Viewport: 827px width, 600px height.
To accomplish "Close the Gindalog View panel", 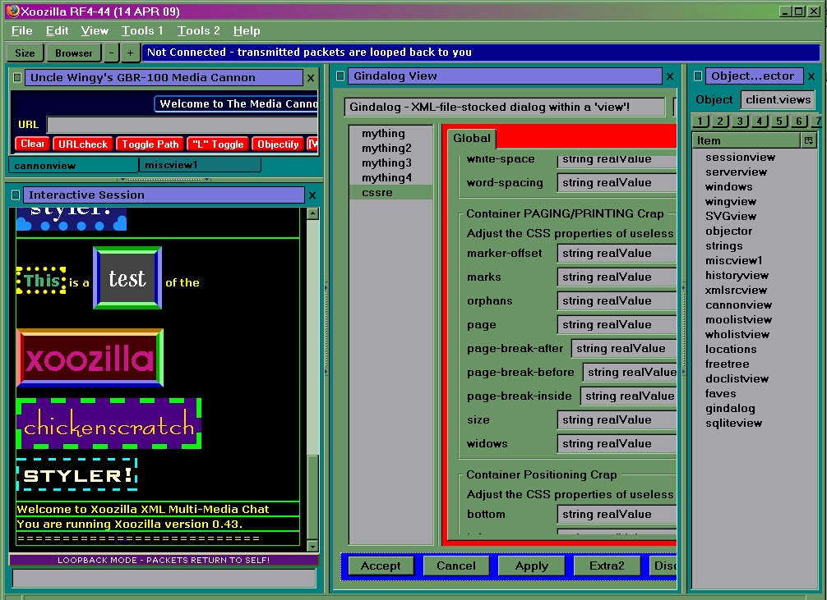I will point(670,76).
